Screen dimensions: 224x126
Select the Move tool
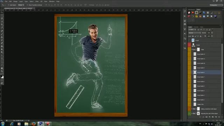click(2, 12)
